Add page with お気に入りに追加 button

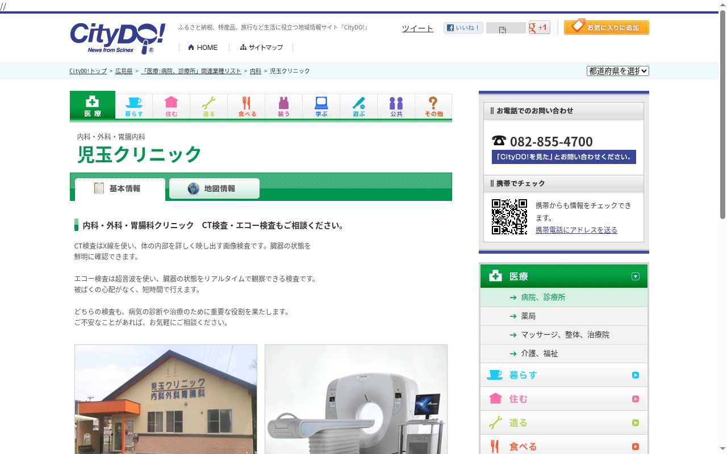click(x=607, y=27)
